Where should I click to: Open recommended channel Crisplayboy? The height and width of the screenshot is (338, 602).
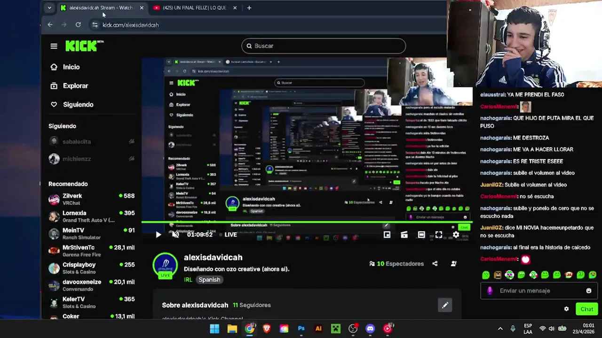click(x=92, y=268)
